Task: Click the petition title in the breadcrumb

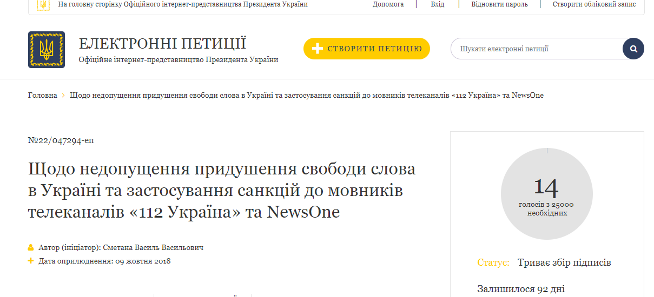Action: [307, 95]
